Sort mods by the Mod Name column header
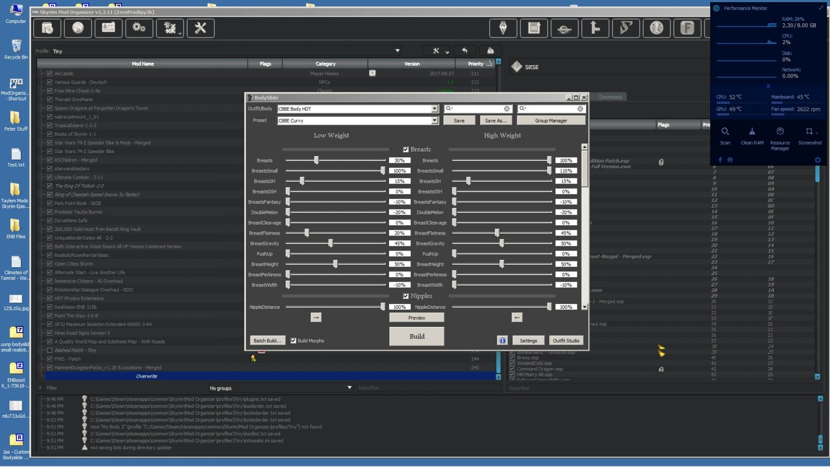 click(143, 64)
